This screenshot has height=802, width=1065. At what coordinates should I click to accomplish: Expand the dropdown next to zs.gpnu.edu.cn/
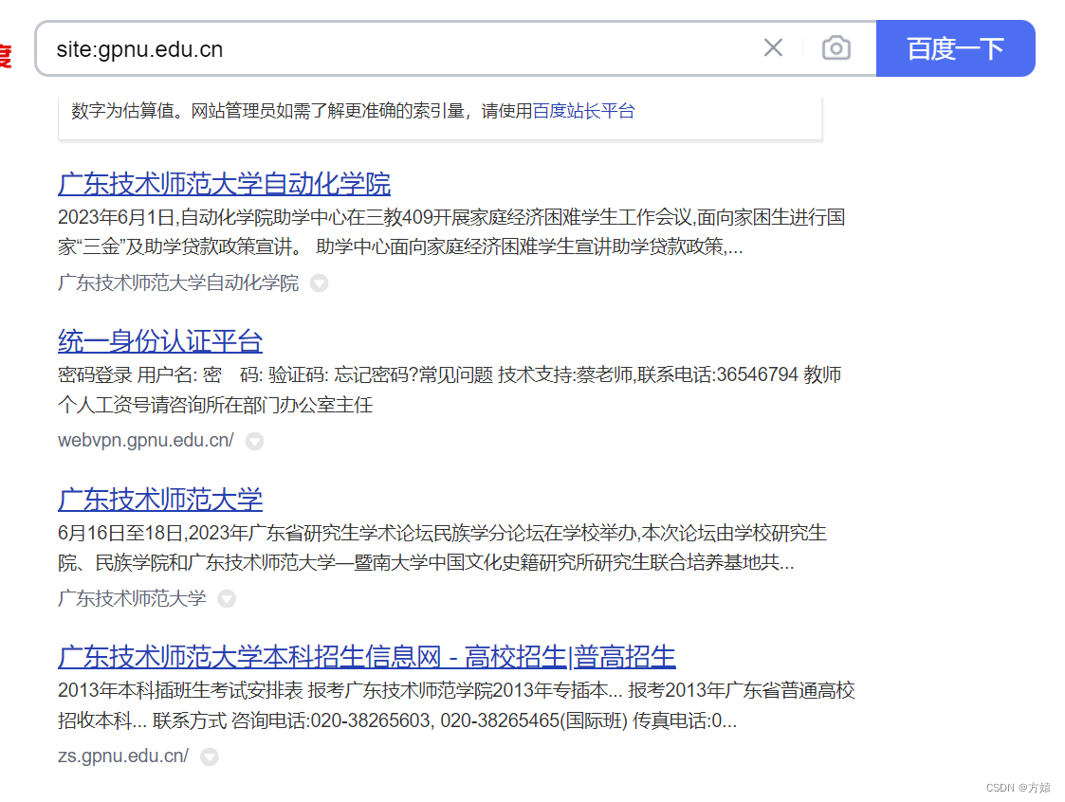[210, 756]
